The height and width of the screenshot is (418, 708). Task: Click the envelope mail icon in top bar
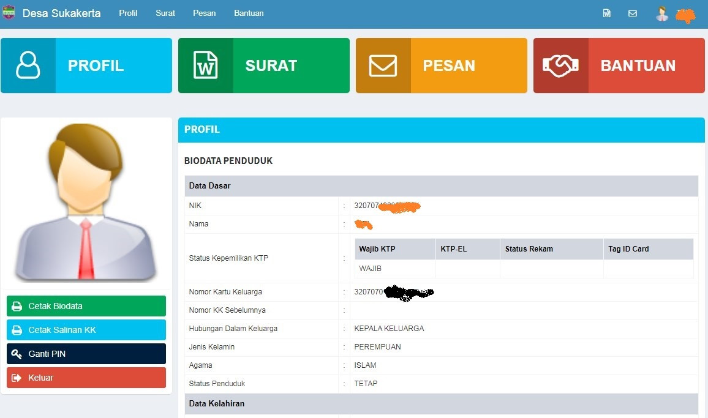[633, 13]
